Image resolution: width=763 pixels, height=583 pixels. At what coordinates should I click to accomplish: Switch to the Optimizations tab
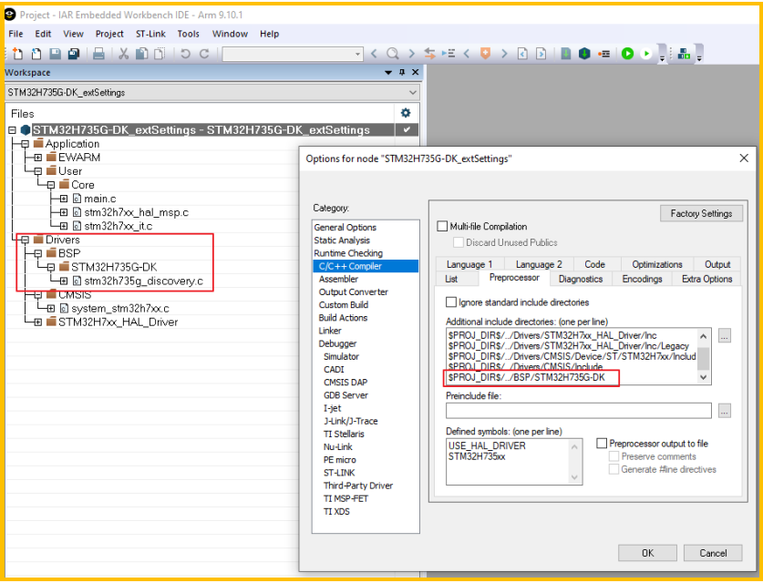point(657,264)
